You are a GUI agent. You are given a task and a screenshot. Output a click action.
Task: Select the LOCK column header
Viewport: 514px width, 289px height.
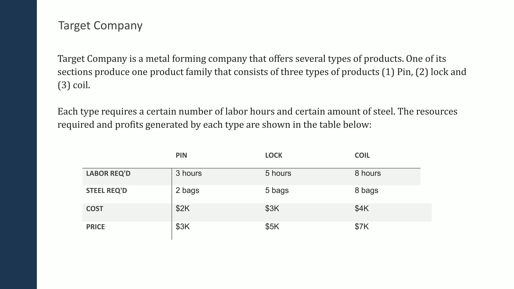274,155
